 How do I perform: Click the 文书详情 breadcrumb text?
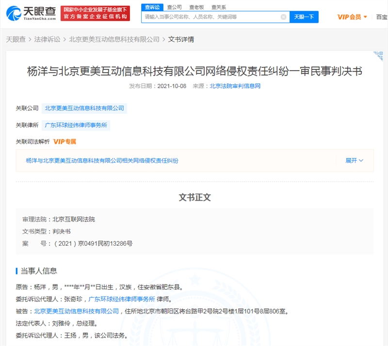(x=181, y=39)
